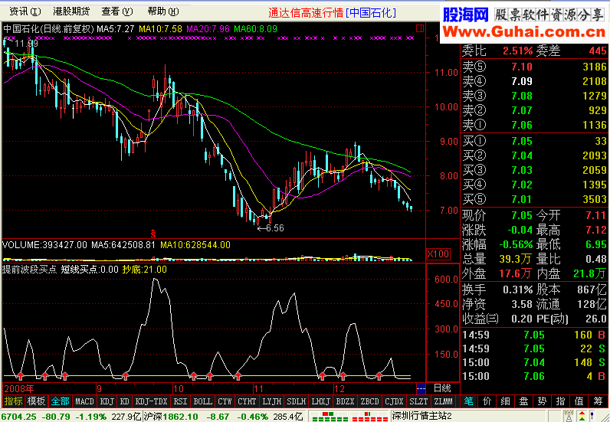
Task: Switch to the CYHT indicator
Action: (x=247, y=401)
